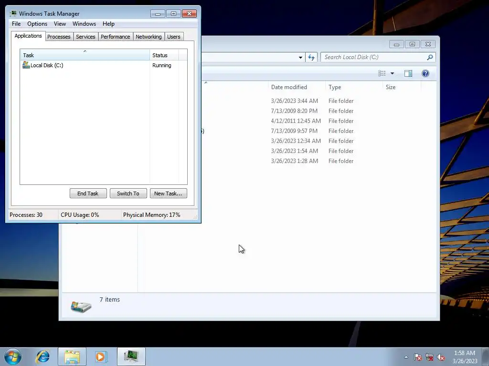The image size is (489, 366).
Task: Open the Start menu orb
Action: point(13,356)
